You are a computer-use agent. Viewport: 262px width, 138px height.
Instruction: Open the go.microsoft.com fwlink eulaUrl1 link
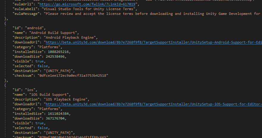click(x=87, y=4)
